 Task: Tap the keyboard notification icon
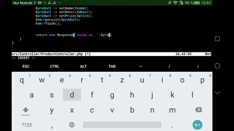[x=39, y=3]
